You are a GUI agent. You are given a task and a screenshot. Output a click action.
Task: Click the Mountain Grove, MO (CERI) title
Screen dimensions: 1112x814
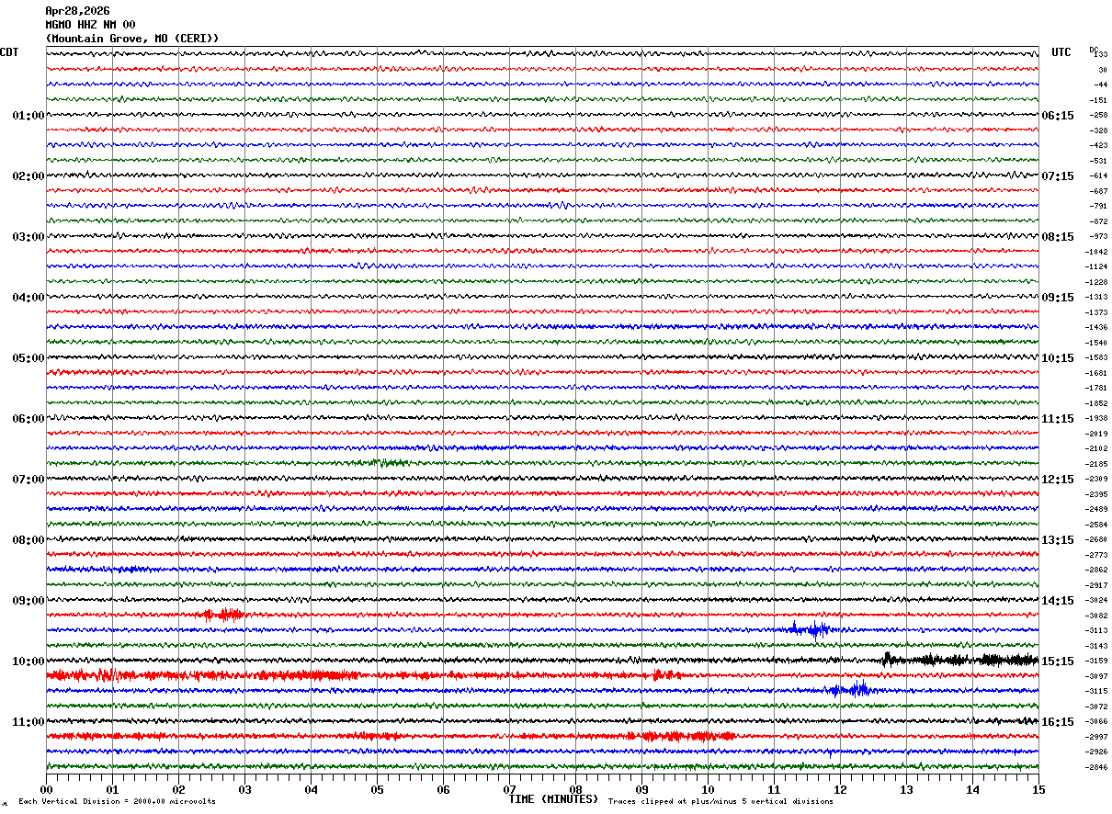point(132,39)
